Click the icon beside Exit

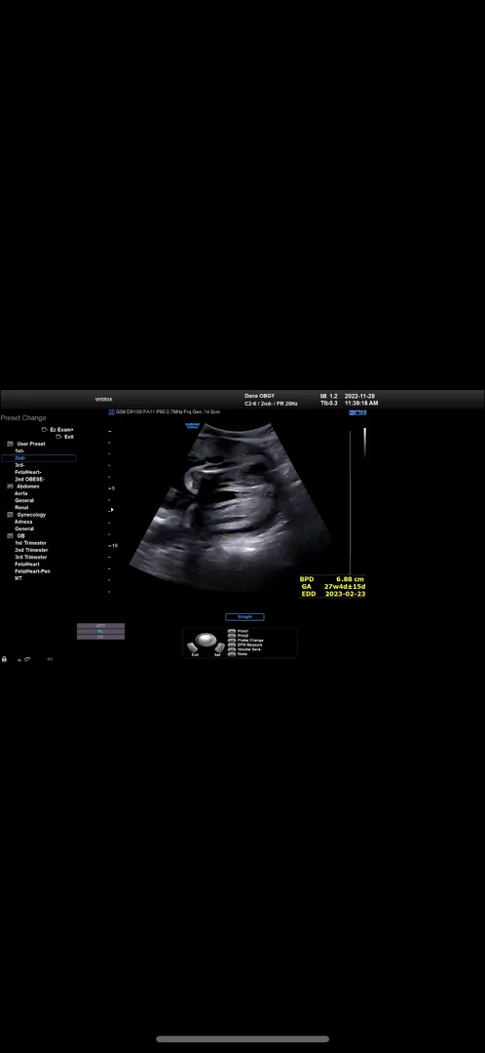59,437
